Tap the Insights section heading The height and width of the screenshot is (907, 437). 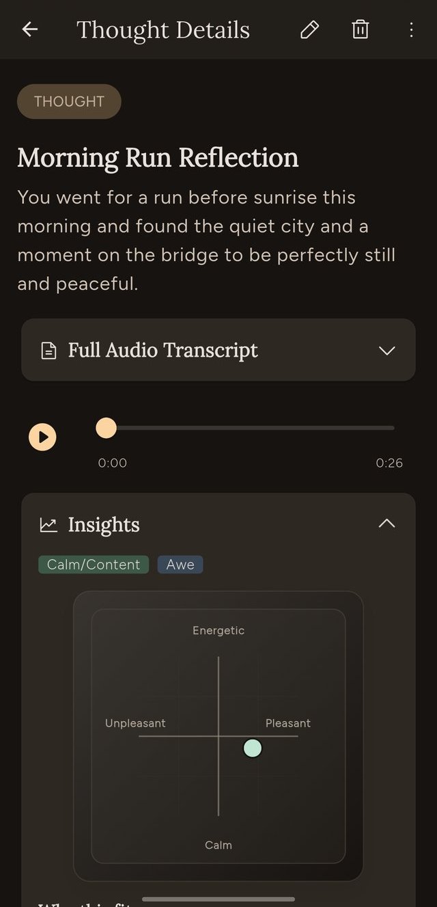(x=103, y=524)
